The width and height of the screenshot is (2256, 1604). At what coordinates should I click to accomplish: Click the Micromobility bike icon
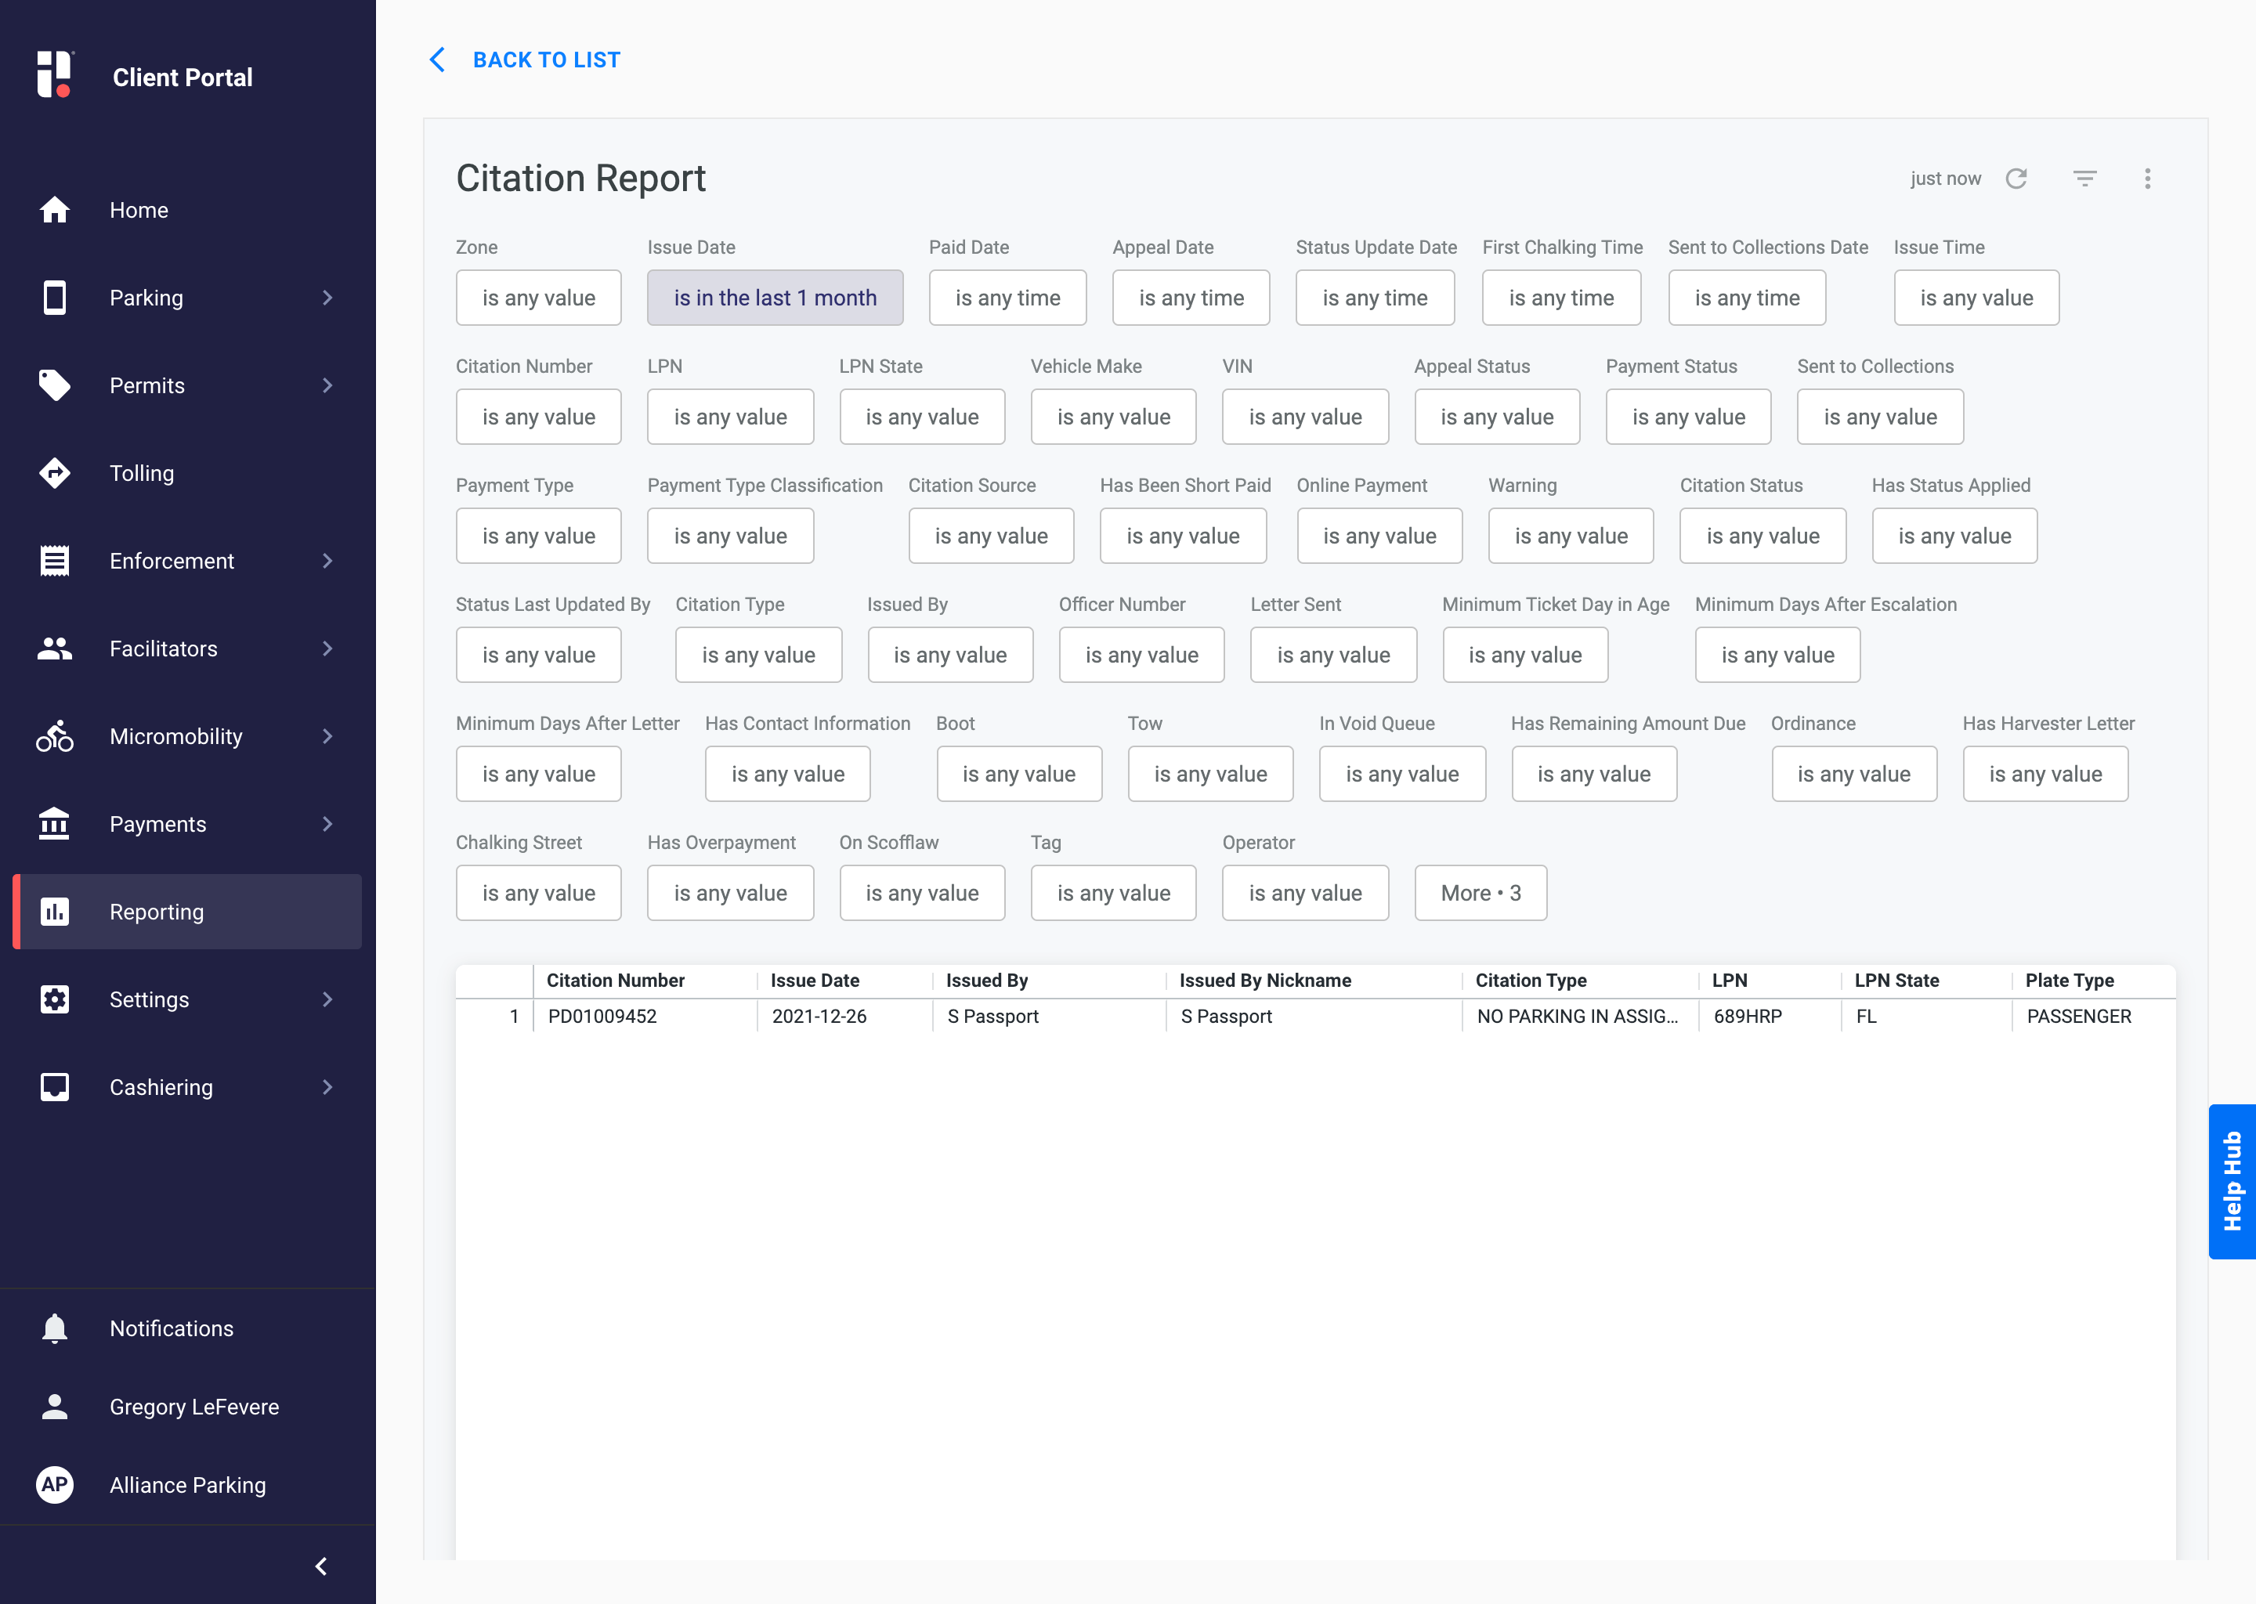54,737
